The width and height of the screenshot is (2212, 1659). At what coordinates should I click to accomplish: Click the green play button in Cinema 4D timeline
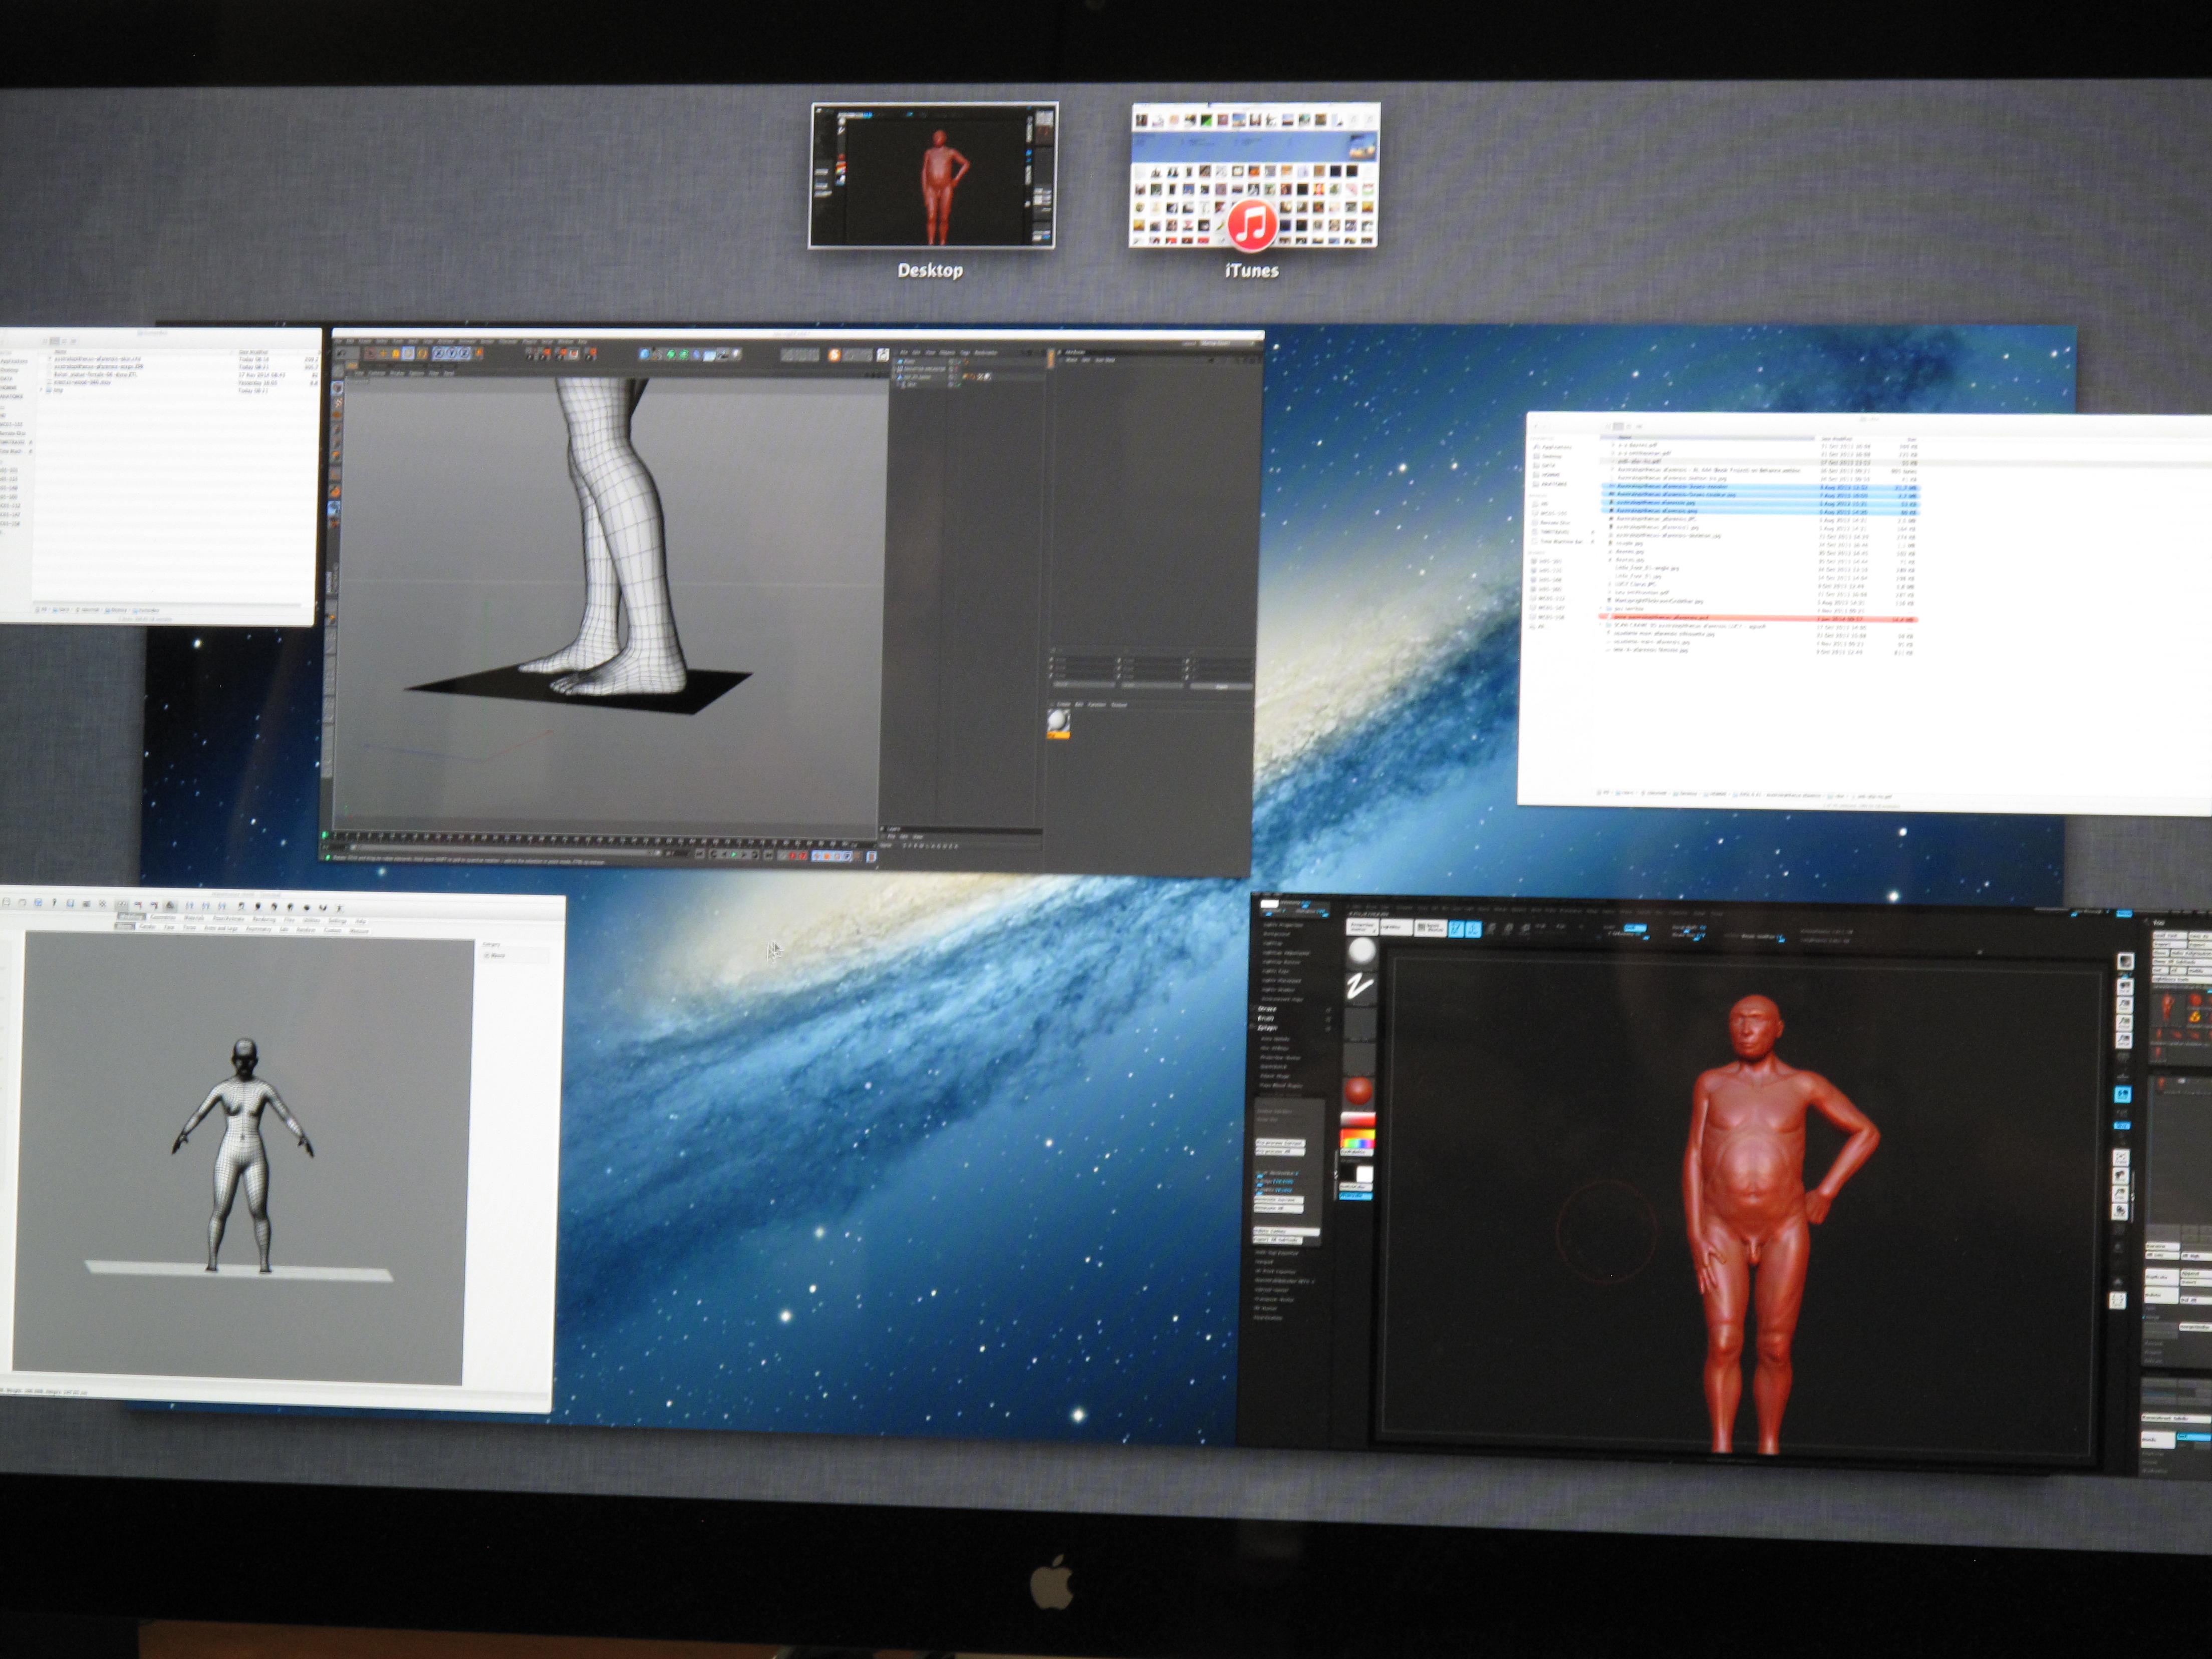pyautogui.click(x=734, y=855)
